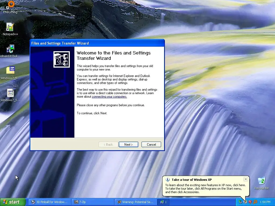This screenshot has height=206, width=275.
Task: Switch to Warning: Potential Se... taskbar button
Action: 136,202
